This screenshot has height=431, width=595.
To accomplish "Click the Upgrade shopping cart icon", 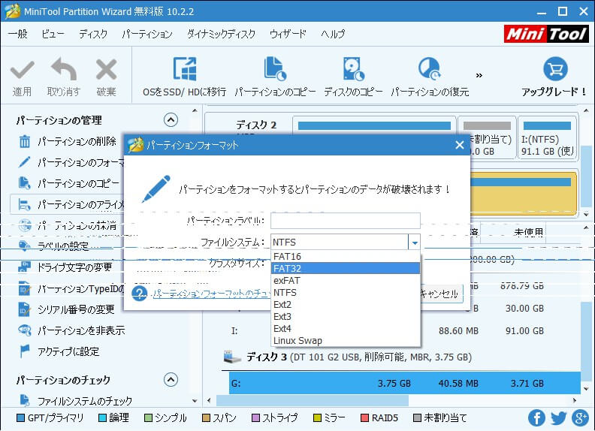I will coord(555,69).
